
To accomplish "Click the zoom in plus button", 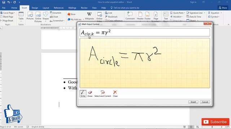I will (222, 127).
